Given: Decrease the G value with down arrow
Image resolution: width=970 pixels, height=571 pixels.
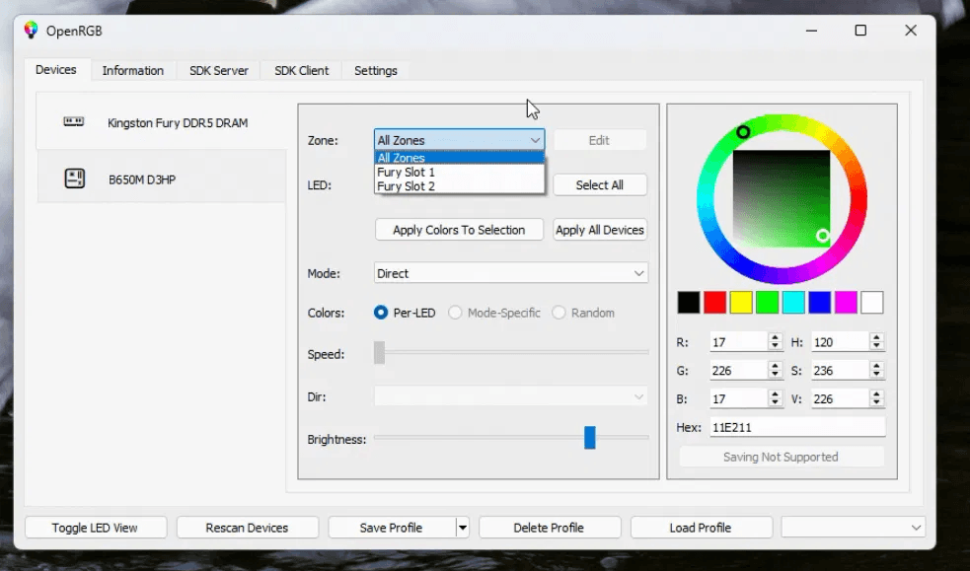Looking at the screenshot, I should (x=776, y=375).
